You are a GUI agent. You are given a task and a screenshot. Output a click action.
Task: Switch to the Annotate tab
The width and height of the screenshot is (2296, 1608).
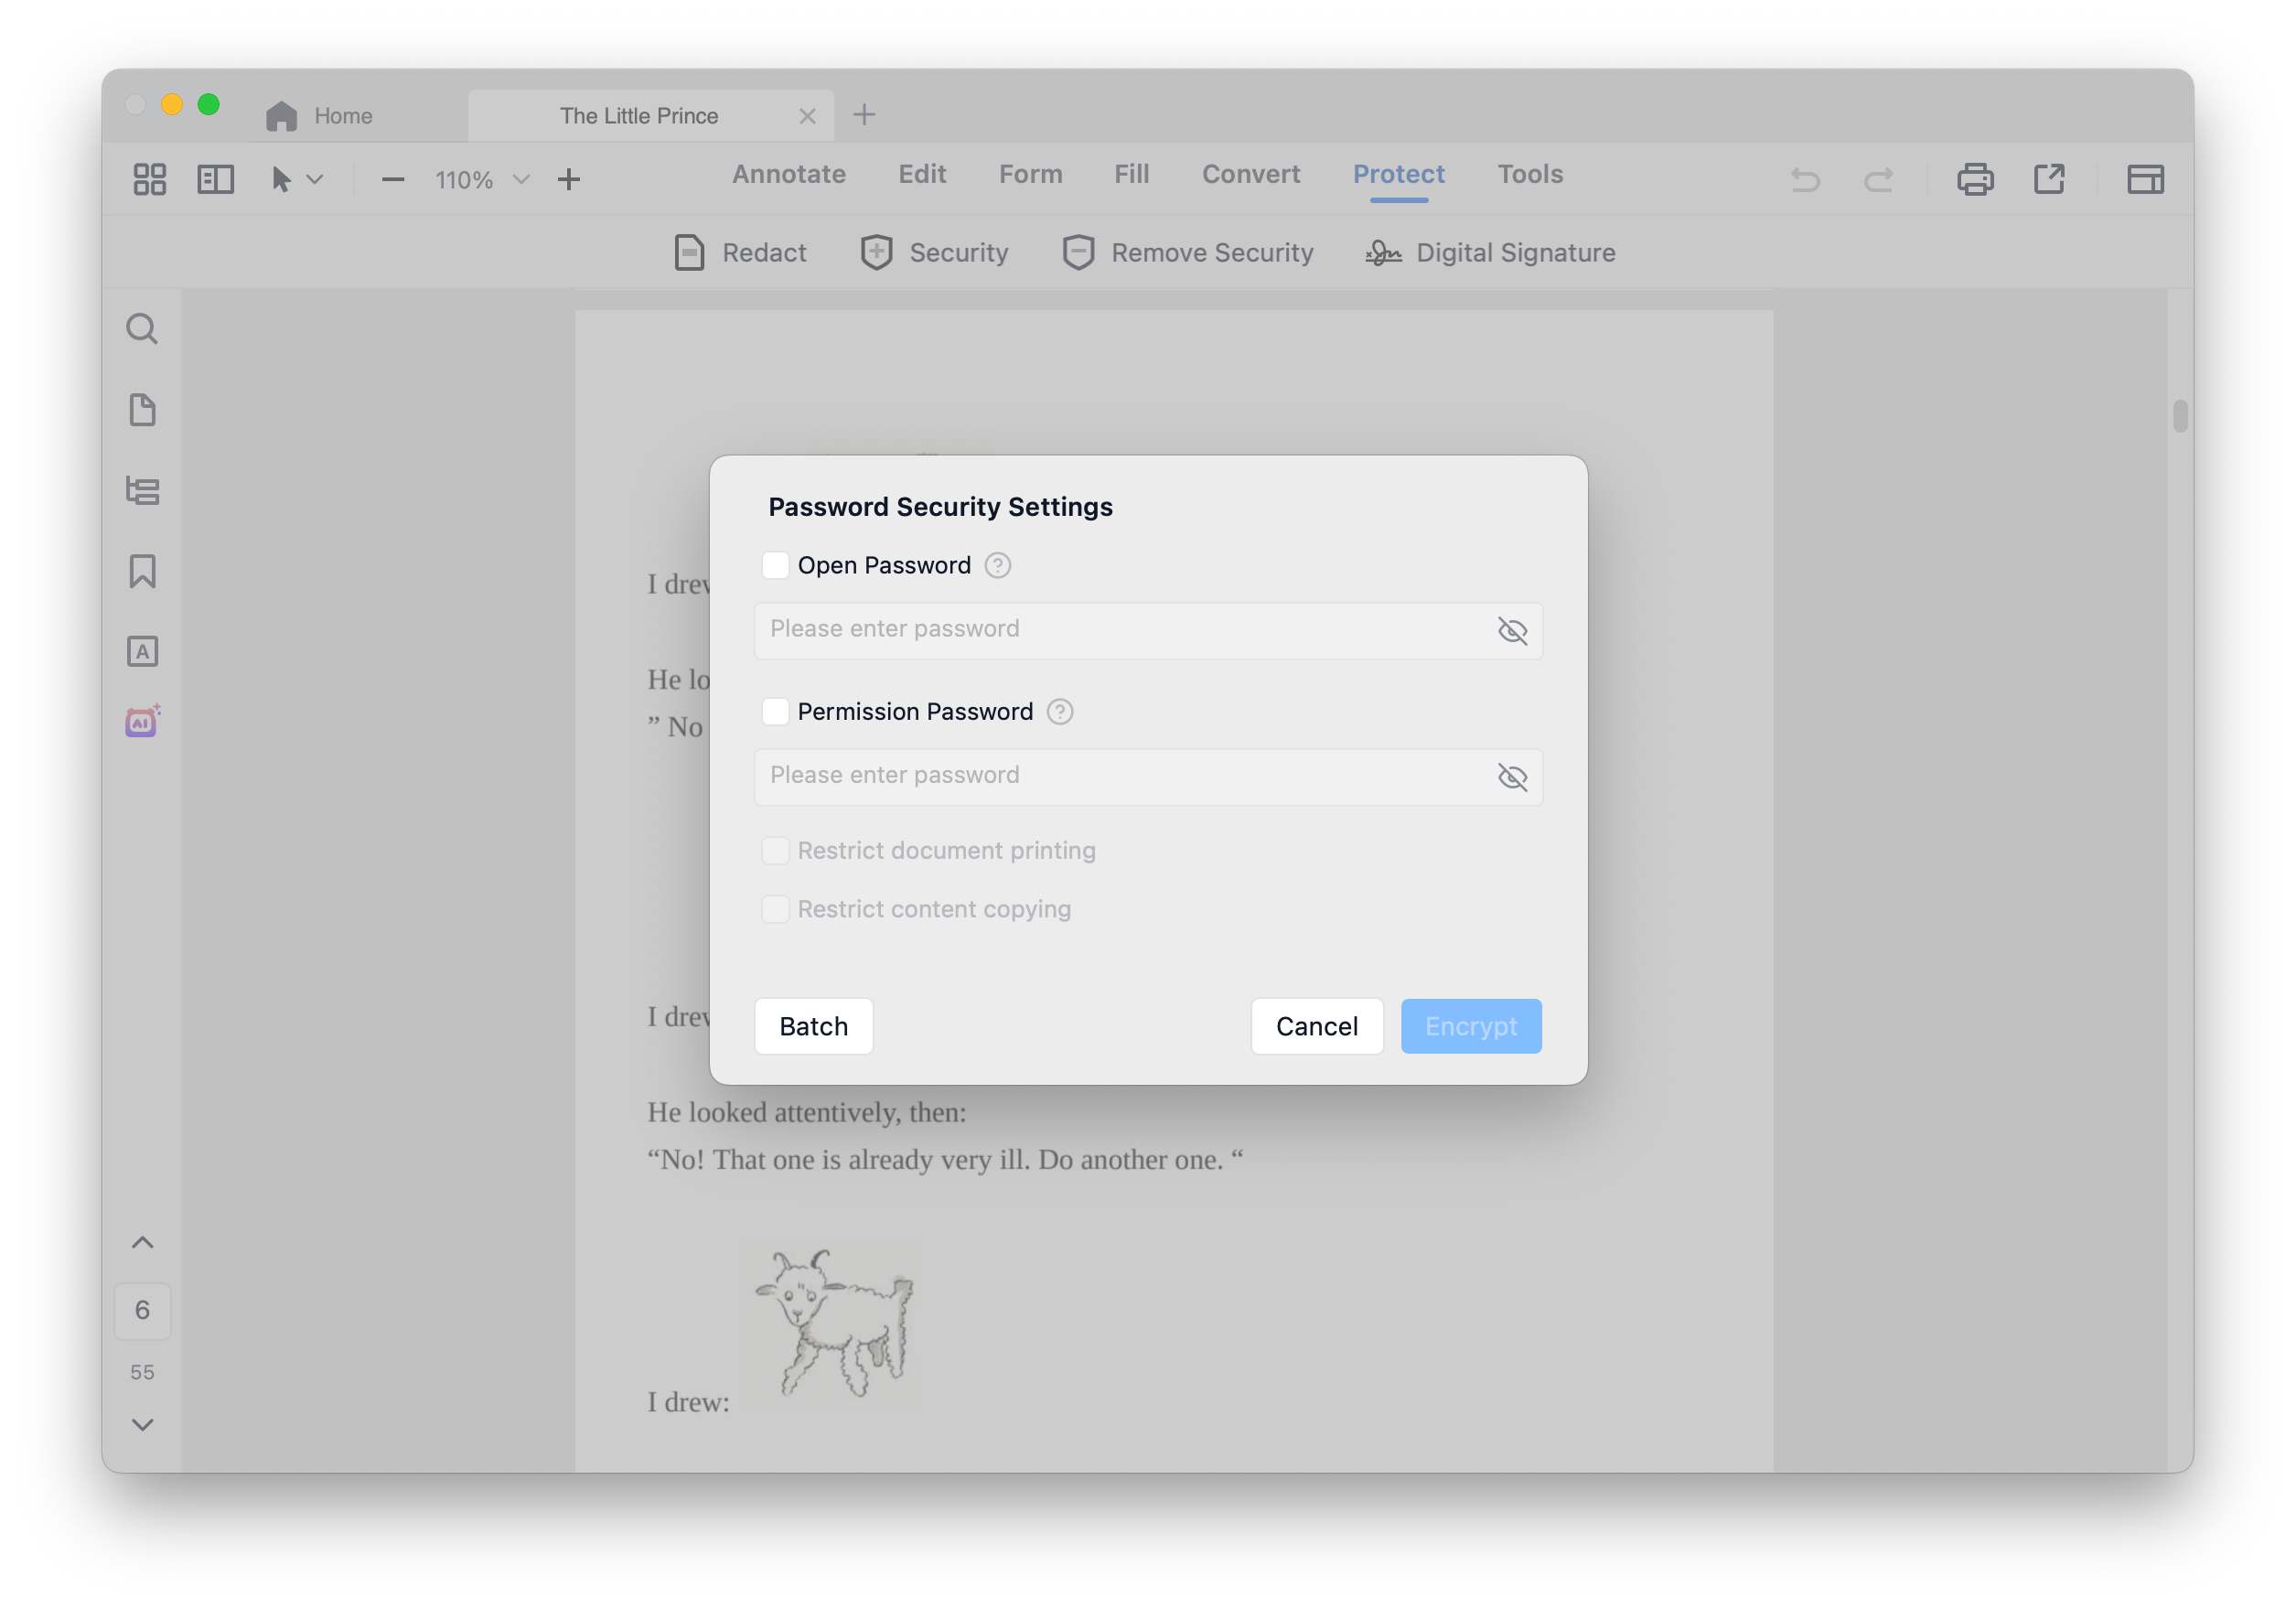(788, 174)
